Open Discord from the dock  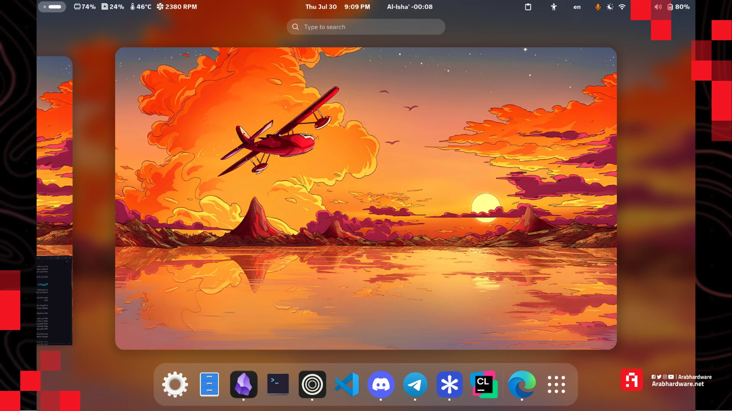tap(381, 384)
